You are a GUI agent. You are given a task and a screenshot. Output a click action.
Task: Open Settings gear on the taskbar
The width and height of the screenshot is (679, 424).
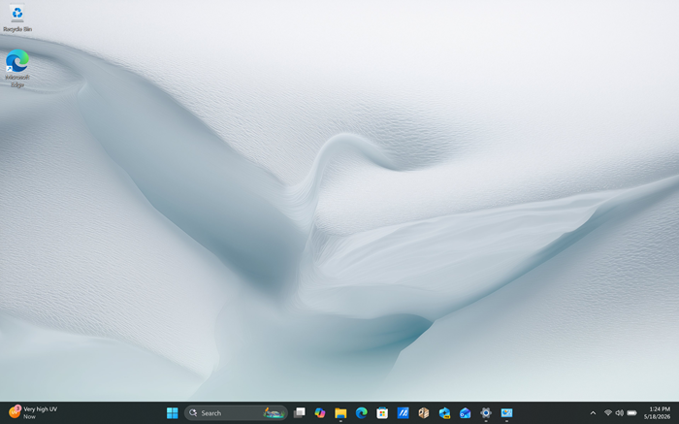pos(486,412)
